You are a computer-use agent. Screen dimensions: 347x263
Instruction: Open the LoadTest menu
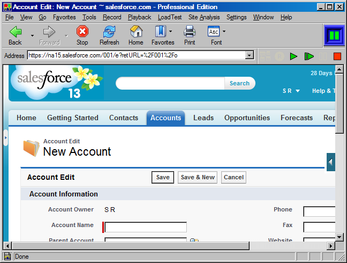click(x=170, y=17)
